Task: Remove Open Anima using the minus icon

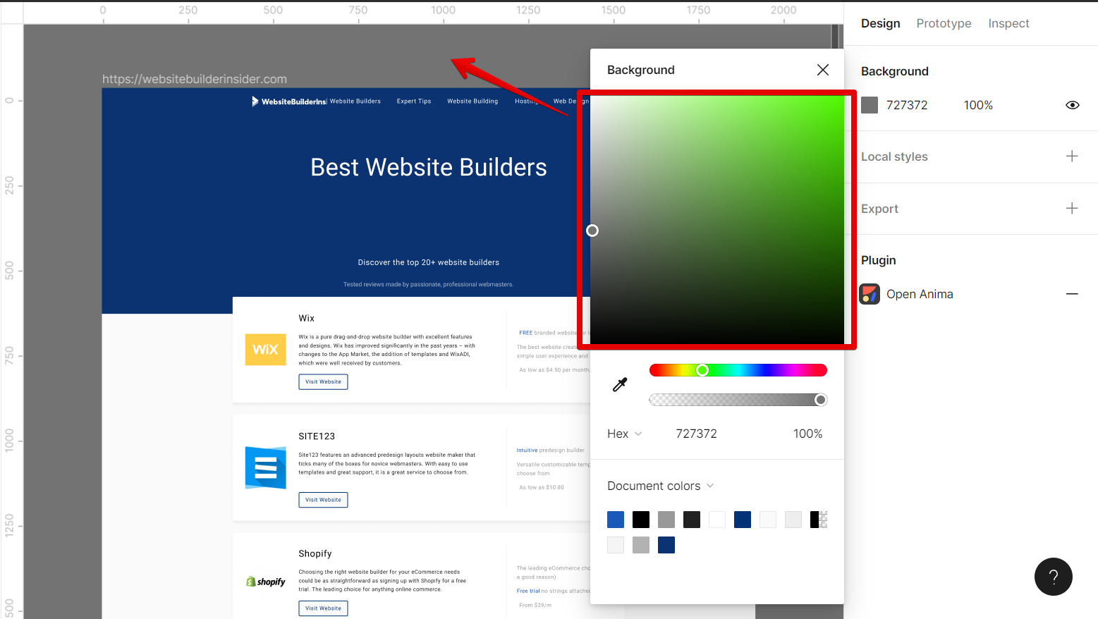Action: coord(1072,294)
